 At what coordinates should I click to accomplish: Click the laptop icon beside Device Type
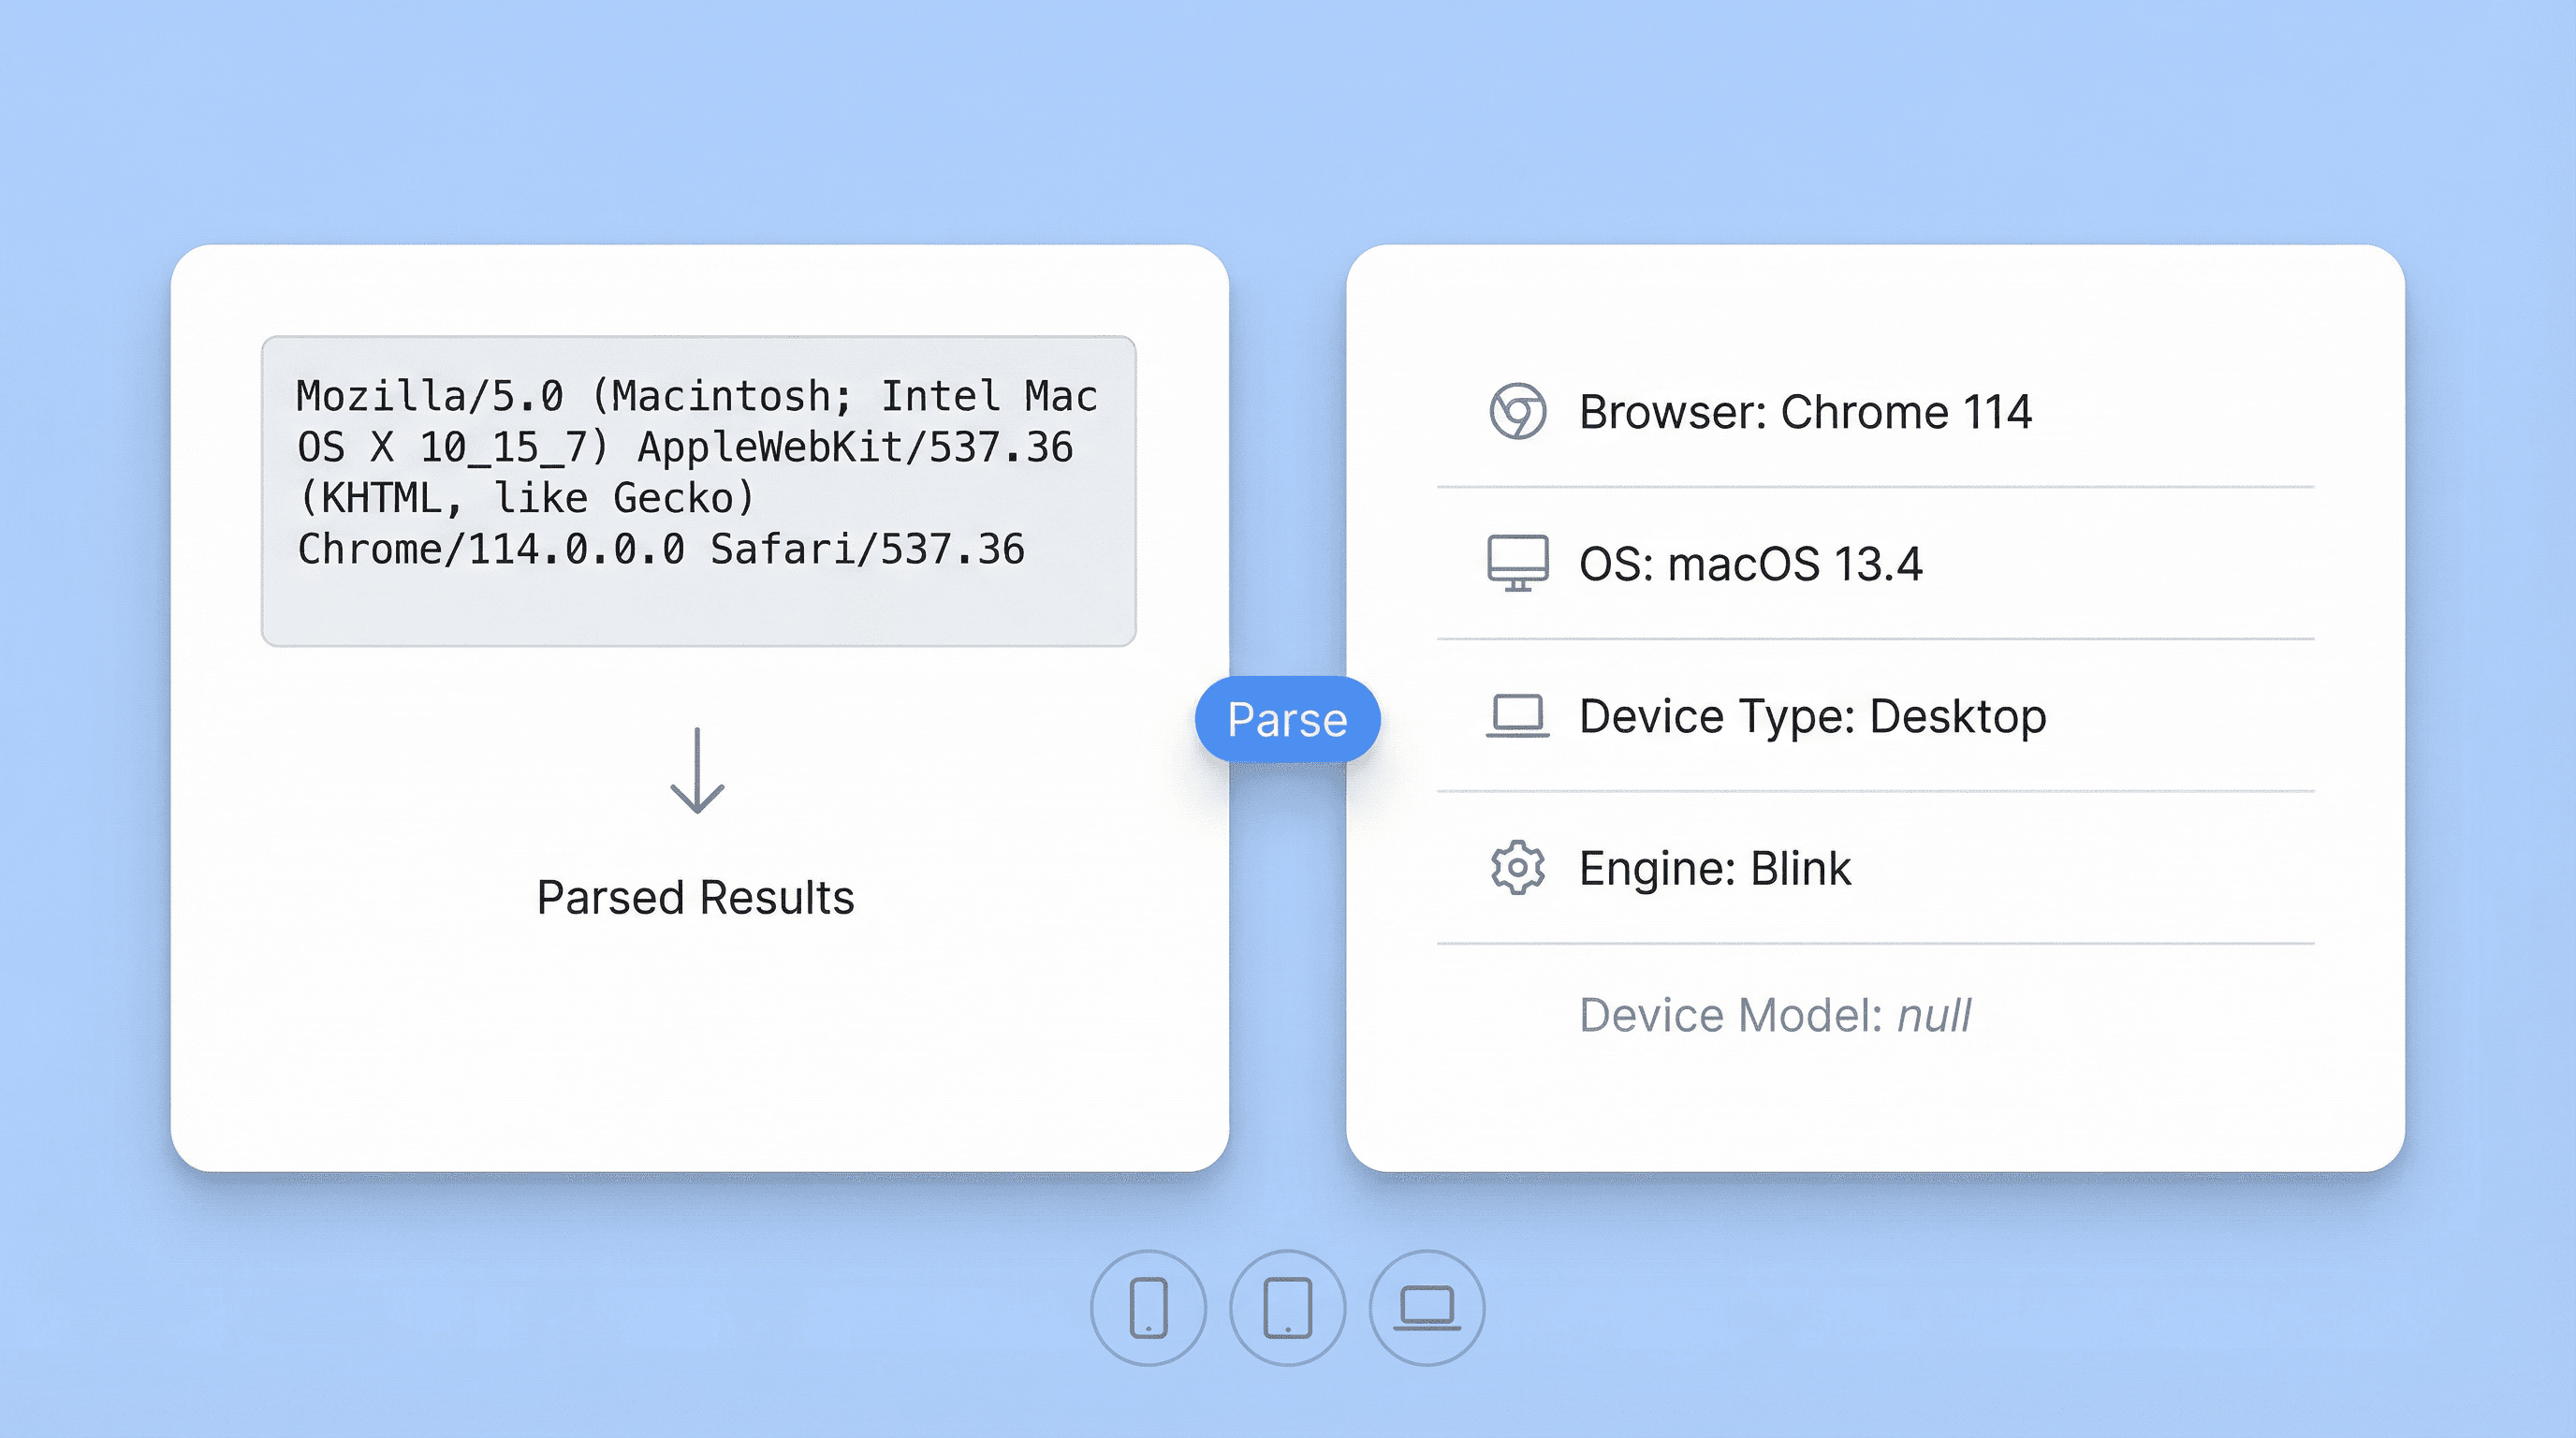click(1517, 716)
